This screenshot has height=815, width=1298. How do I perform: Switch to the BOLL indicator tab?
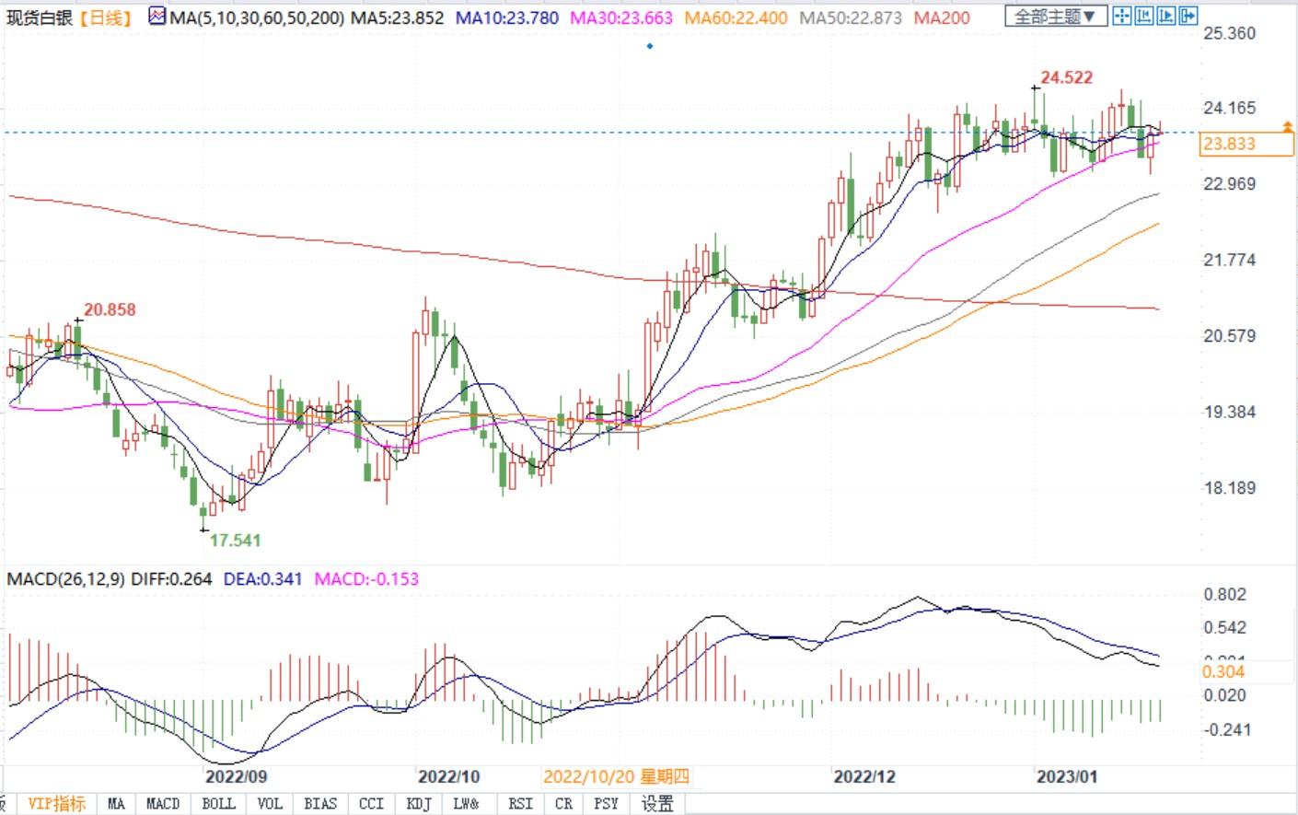[x=218, y=804]
